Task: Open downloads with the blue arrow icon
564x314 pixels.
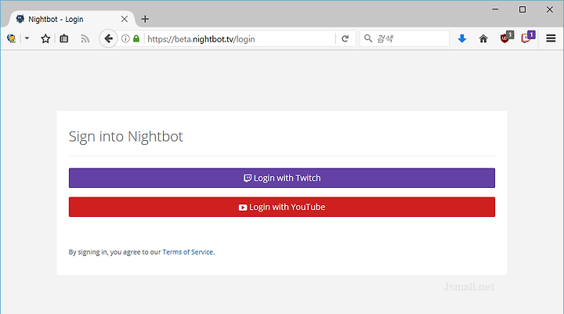Action: click(x=462, y=38)
